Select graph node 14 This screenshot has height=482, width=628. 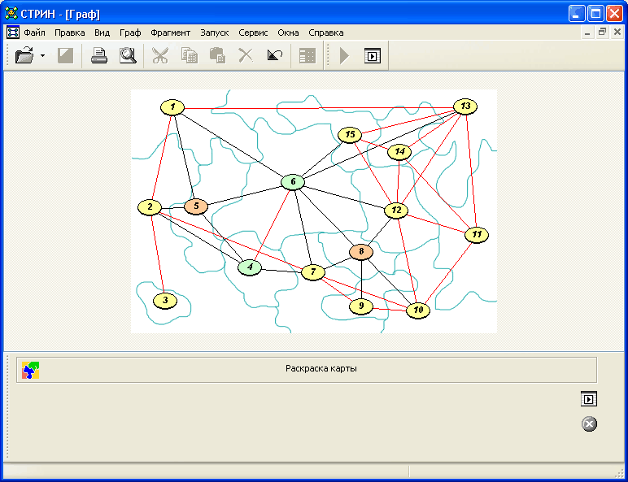(x=399, y=152)
